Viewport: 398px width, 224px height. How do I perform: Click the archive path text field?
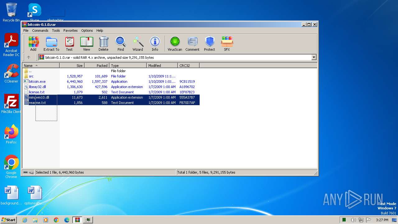point(175,57)
